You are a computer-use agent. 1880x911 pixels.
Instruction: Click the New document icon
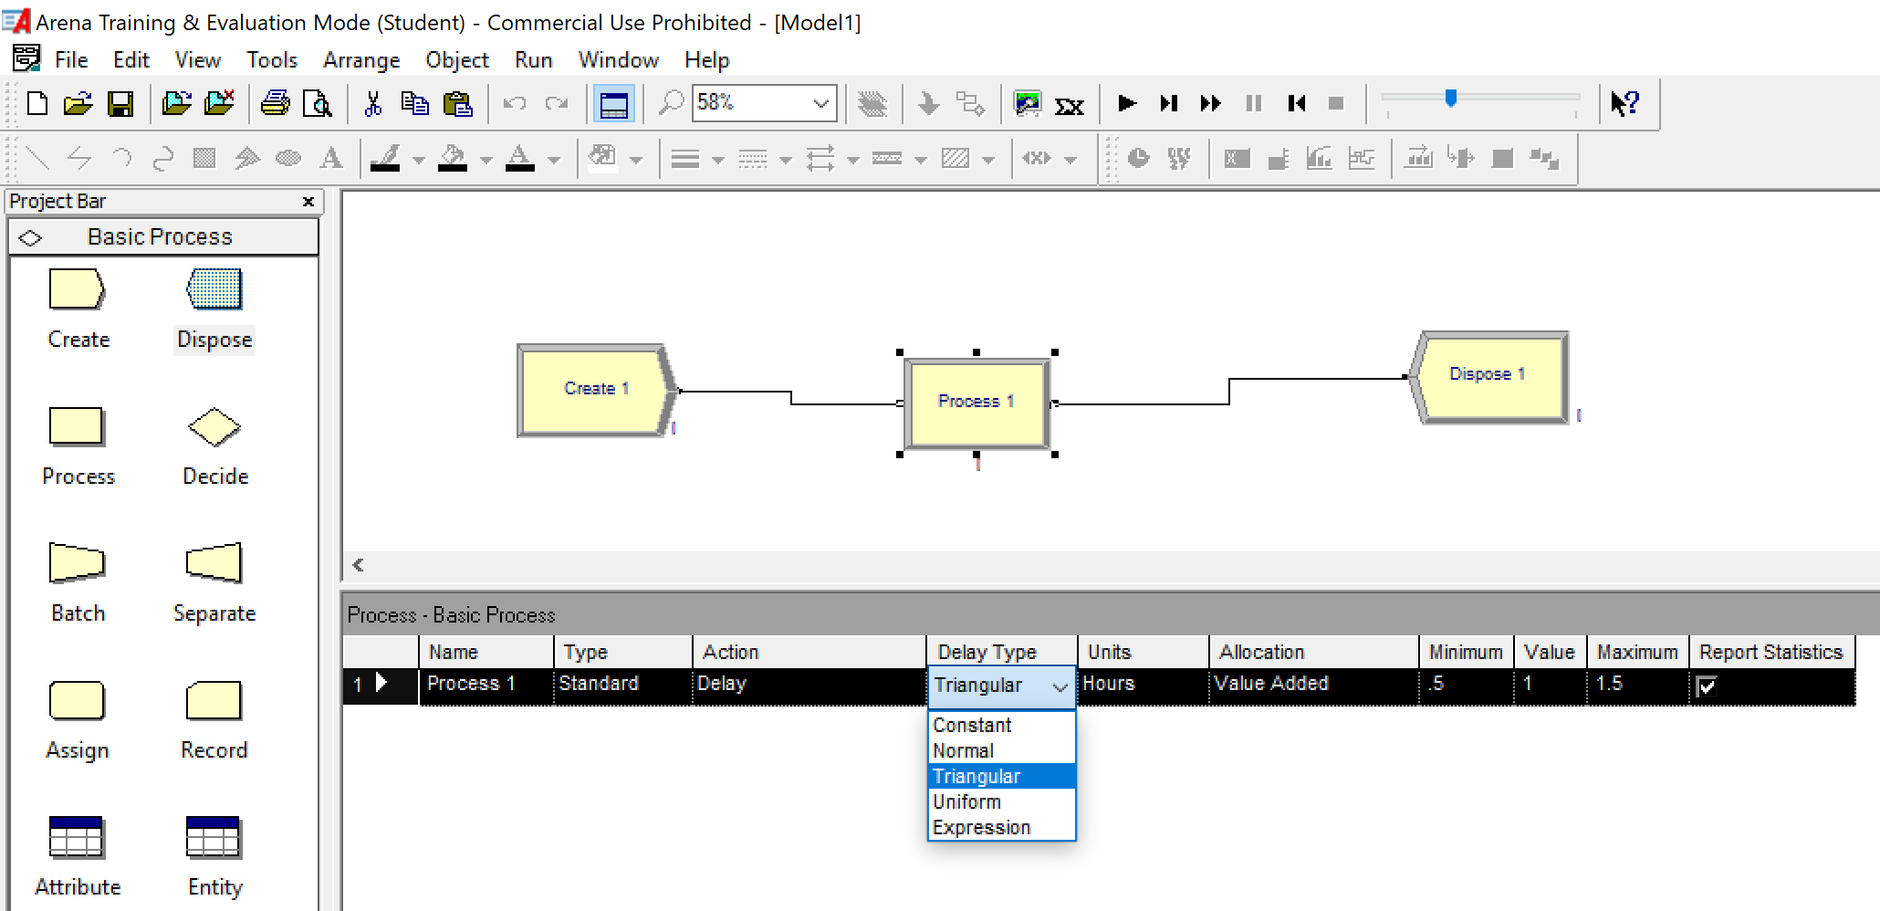pos(37,103)
